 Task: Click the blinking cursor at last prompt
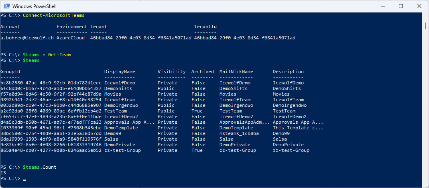[x=24, y=180]
